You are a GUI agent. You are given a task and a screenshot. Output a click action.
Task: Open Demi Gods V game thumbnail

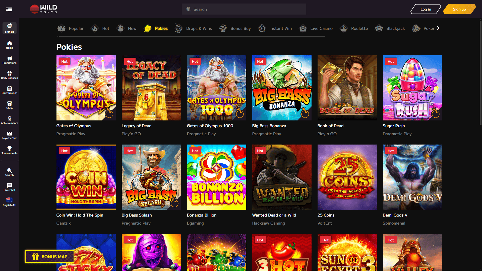tap(412, 177)
